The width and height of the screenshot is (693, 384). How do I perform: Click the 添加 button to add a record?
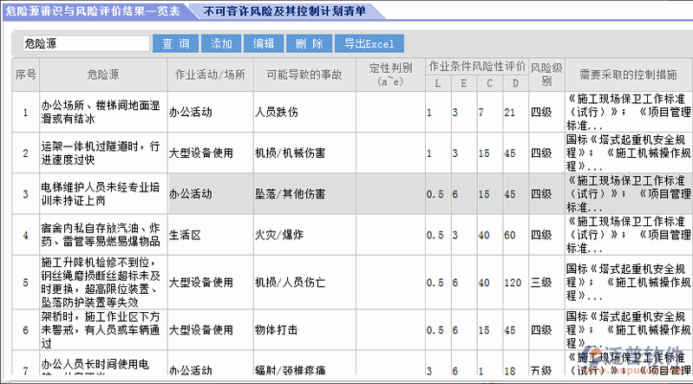tap(220, 42)
